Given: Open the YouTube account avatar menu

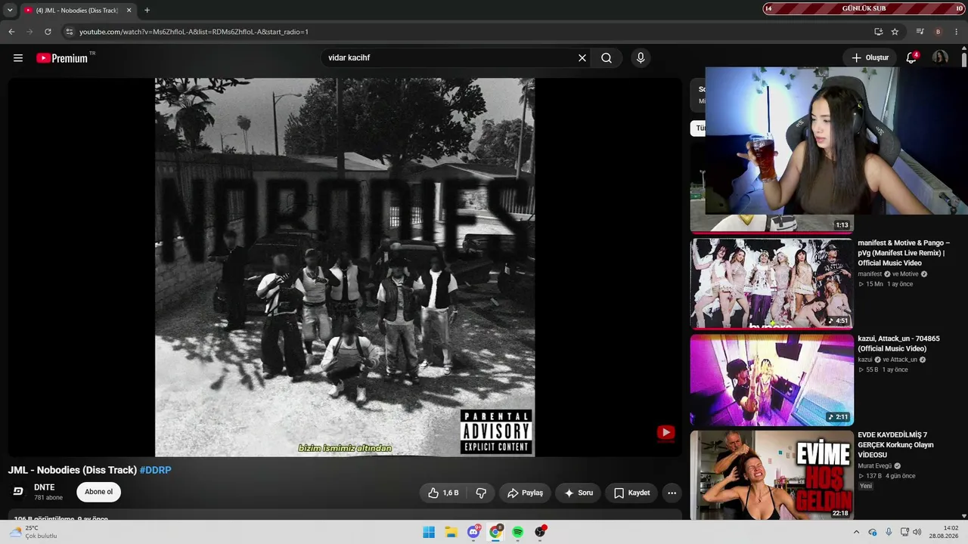Looking at the screenshot, I should (940, 58).
